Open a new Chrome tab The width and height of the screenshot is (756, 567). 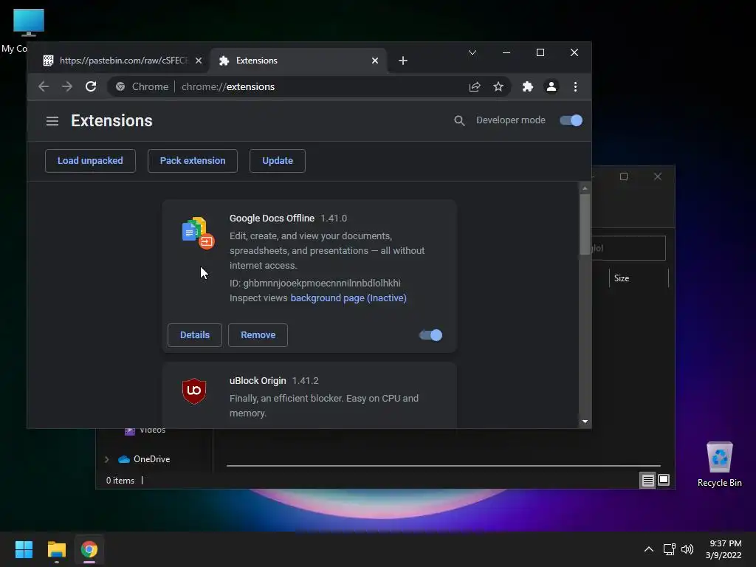click(x=403, y=61)
